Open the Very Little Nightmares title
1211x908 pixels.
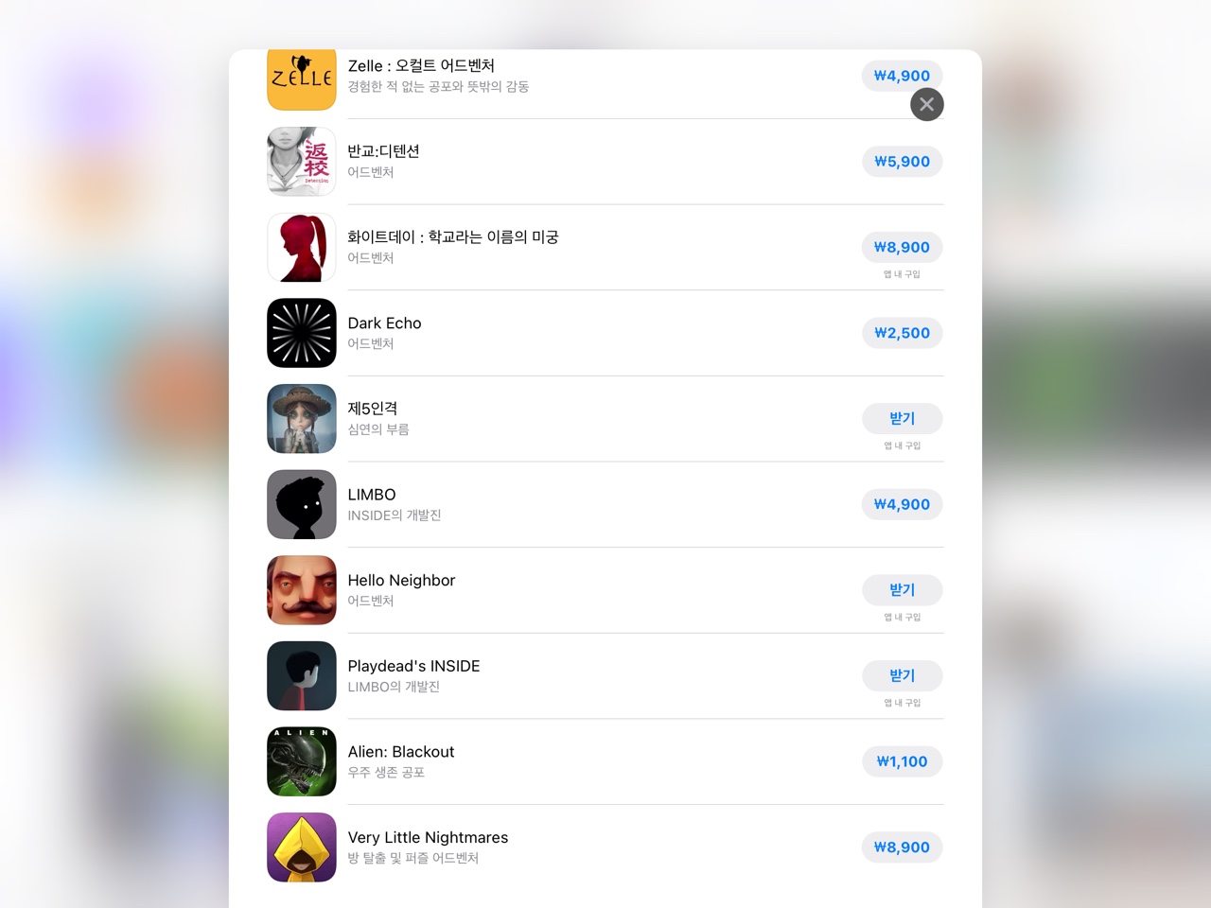tap(428, 837)
